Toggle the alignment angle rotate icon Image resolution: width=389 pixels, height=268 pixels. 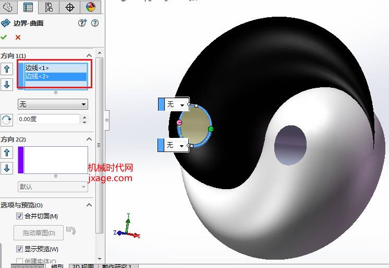tap(7, 120)
